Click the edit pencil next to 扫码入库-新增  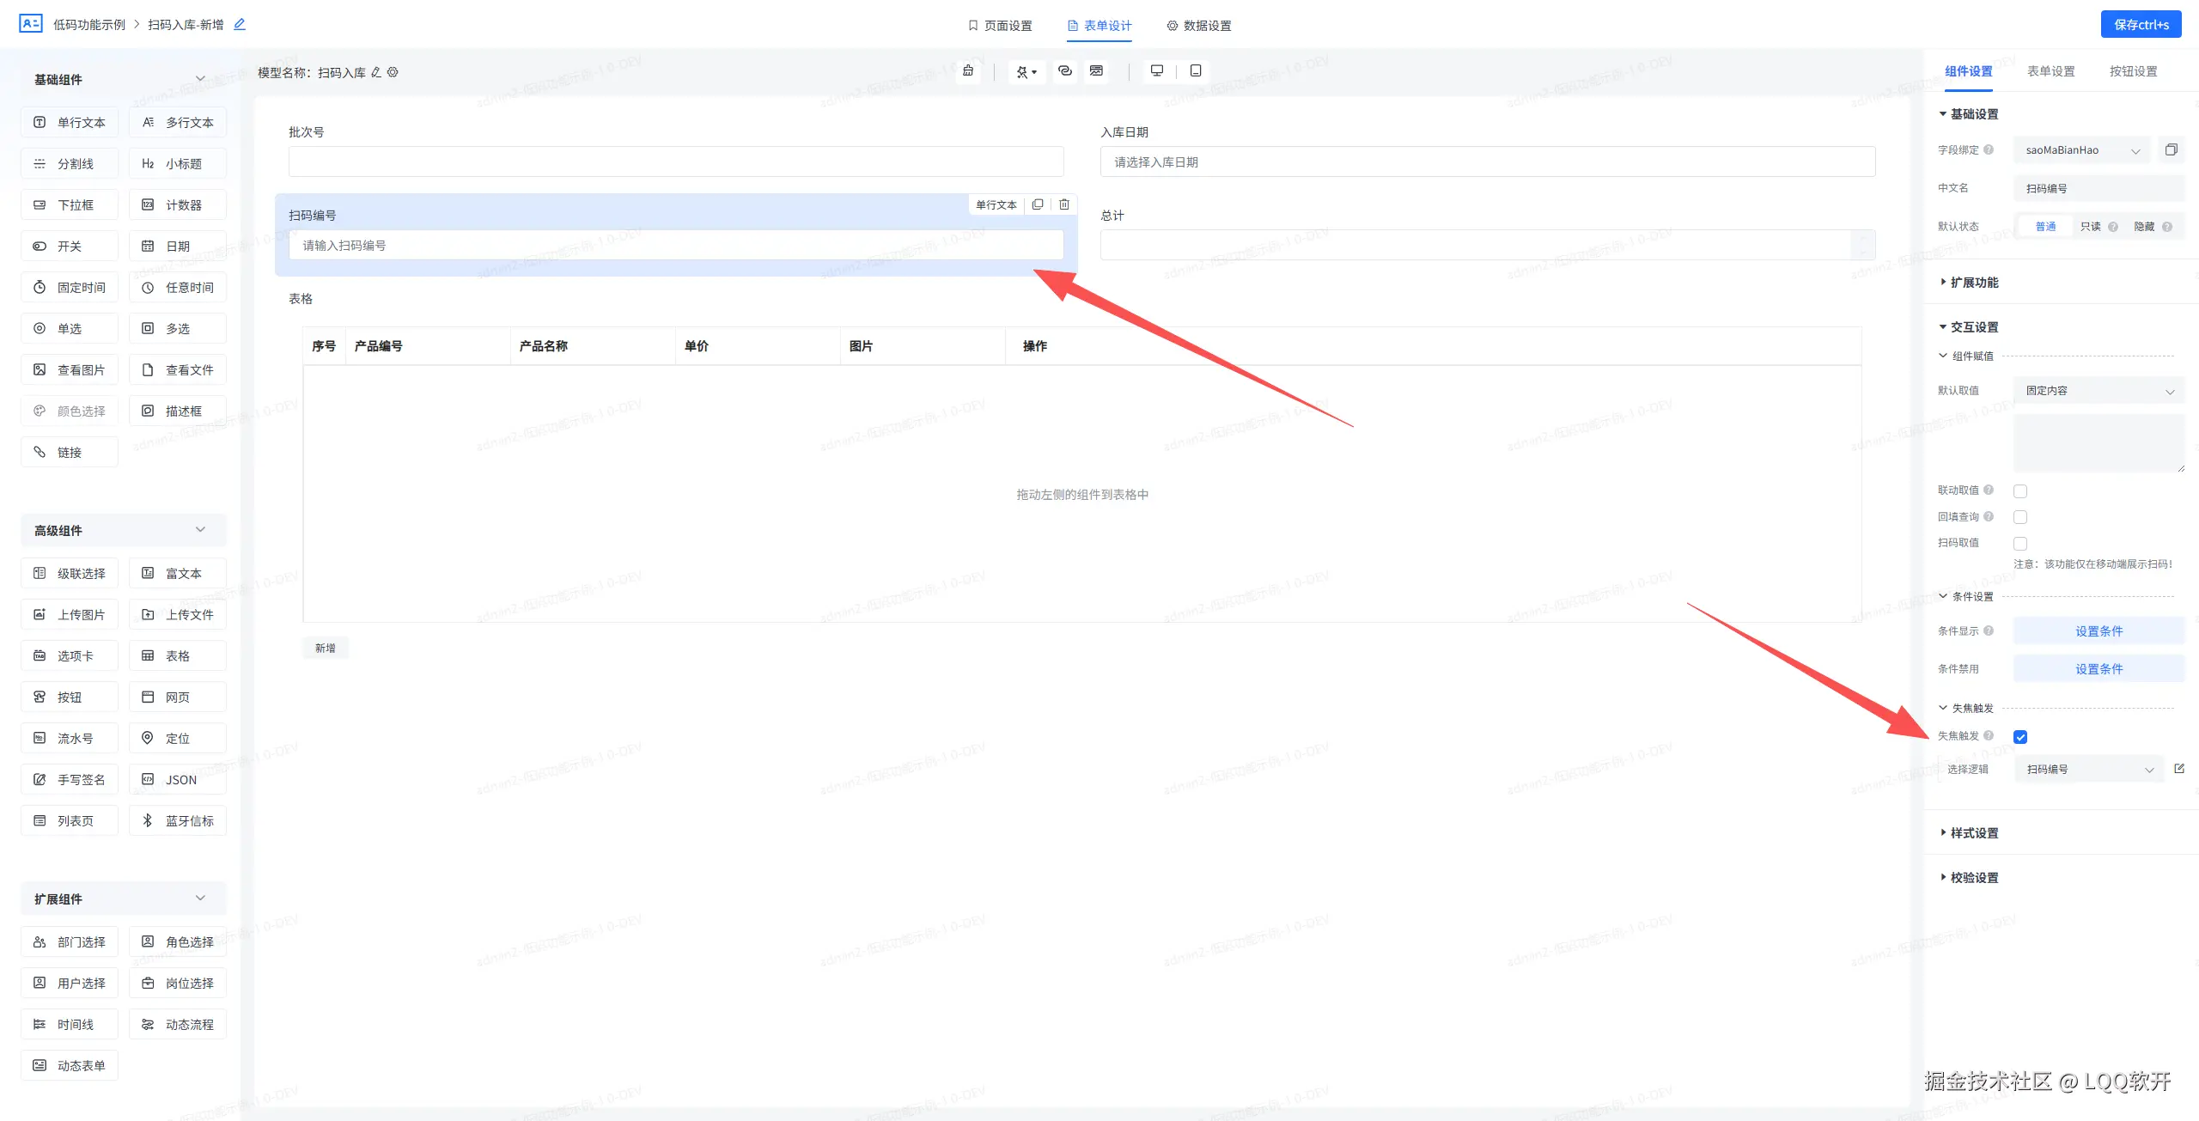point(240,25)
